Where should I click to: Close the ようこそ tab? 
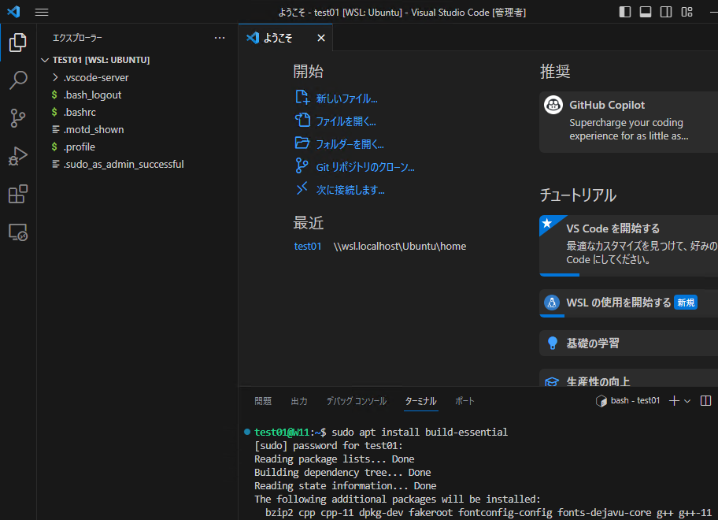pyautogui.click(x=321, y=38)
